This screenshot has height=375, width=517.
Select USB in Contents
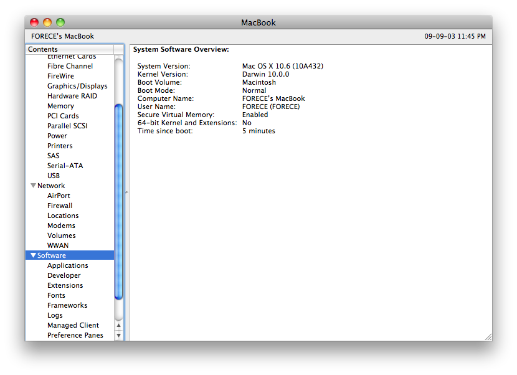[54, 176]
